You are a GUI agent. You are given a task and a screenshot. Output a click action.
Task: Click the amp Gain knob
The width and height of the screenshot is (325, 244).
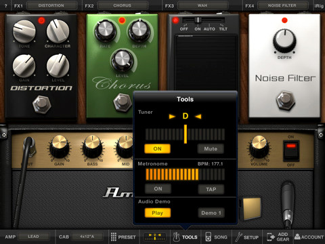point(60,146)
